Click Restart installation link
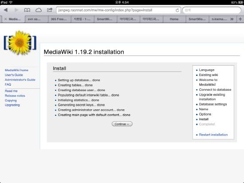244x183 pixels. point(213,135)
